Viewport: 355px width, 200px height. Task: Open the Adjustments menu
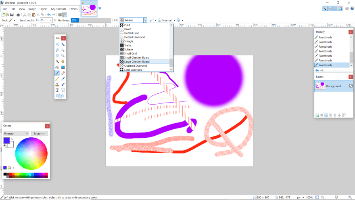[58, 9]
